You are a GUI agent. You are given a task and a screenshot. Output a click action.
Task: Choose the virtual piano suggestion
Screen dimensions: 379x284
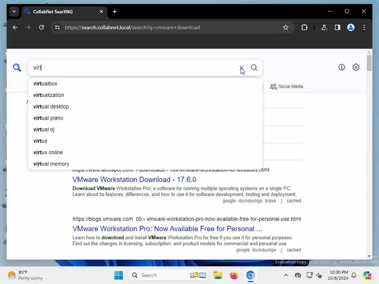[x=145, y=118]
